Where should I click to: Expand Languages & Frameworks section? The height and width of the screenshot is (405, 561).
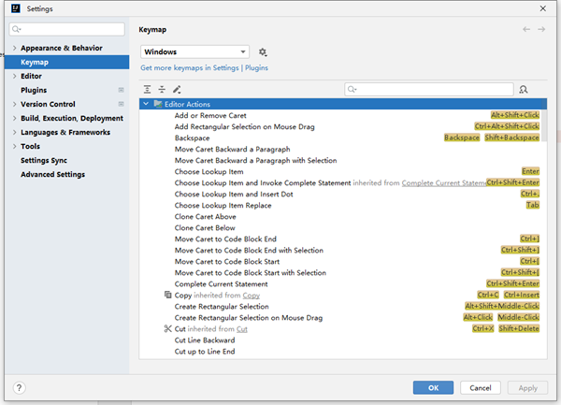coord(15,133)
